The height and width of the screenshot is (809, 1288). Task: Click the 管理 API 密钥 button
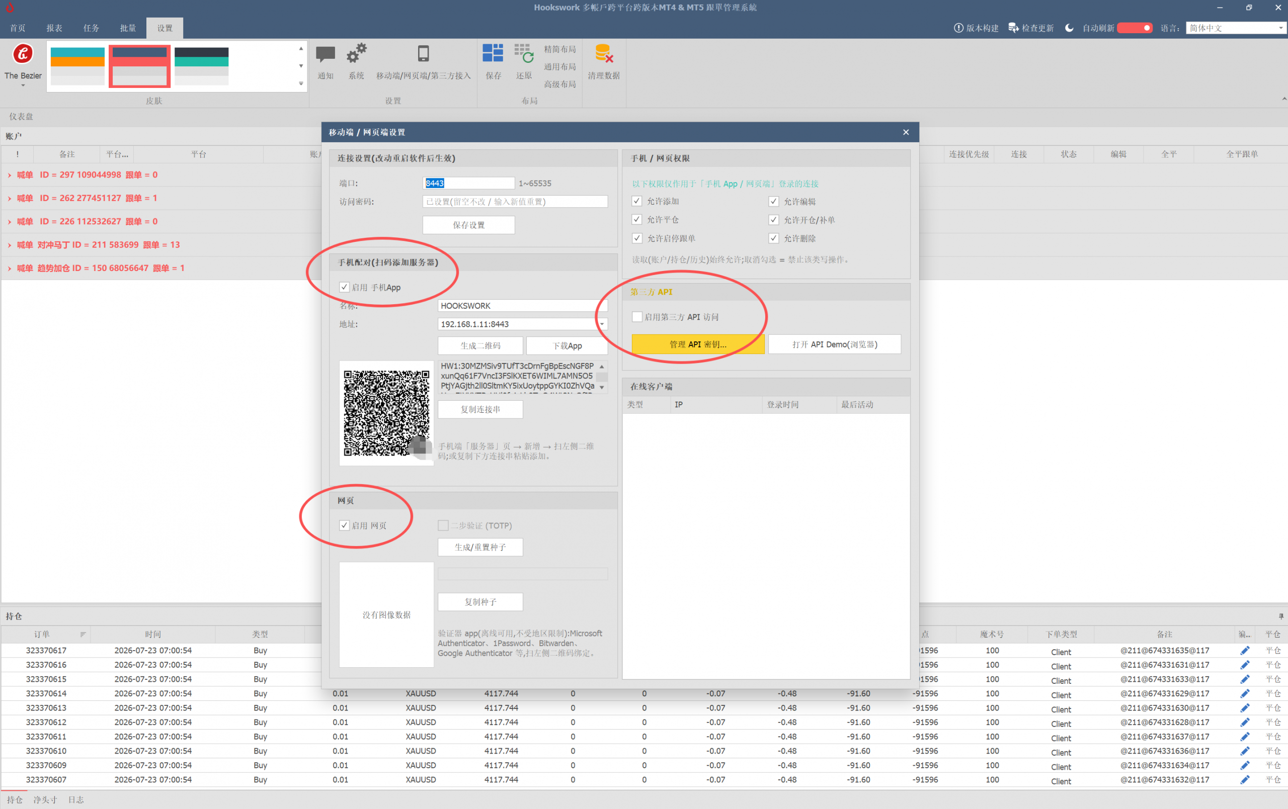click(697, 344)
